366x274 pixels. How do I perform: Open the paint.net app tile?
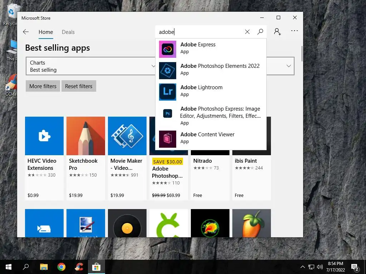click(86, 223)
